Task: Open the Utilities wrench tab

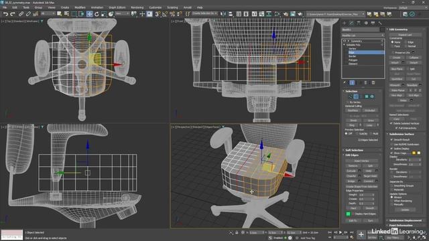Action: pyautogui.click(x=380, y=23)
